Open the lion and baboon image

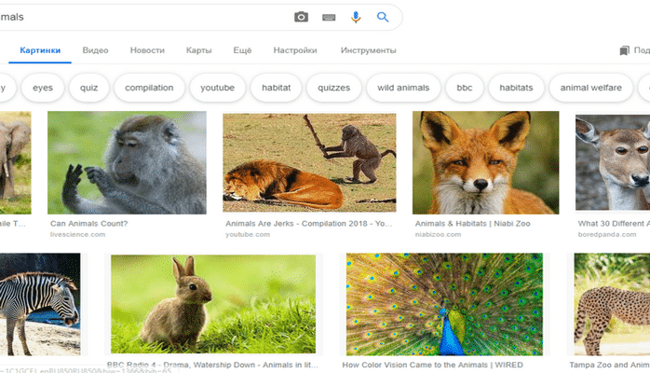309,162
